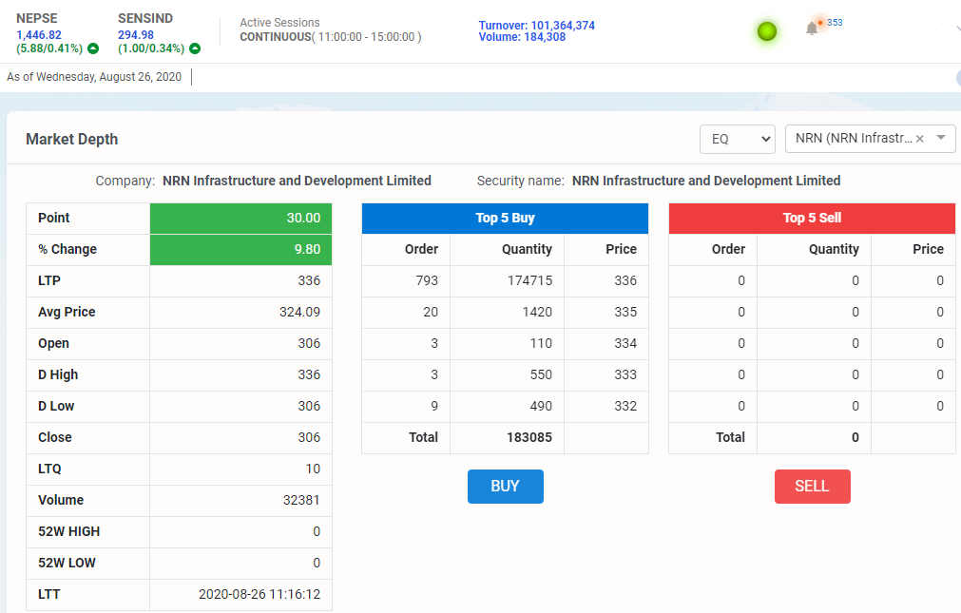Click the SENSIND green up-arrow icon

195,48
